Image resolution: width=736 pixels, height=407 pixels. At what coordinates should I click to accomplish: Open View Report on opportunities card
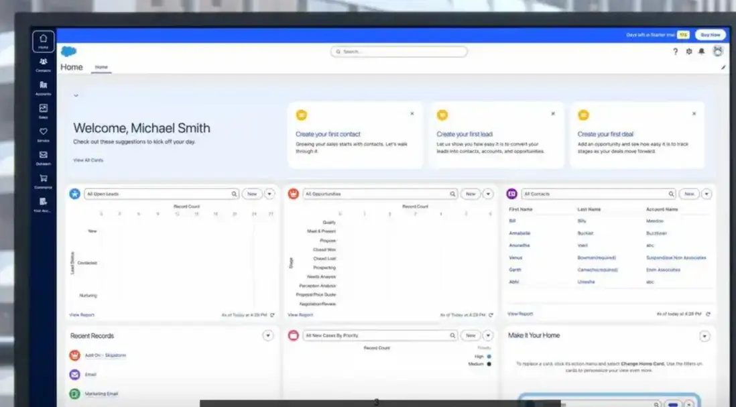(300, 315)
